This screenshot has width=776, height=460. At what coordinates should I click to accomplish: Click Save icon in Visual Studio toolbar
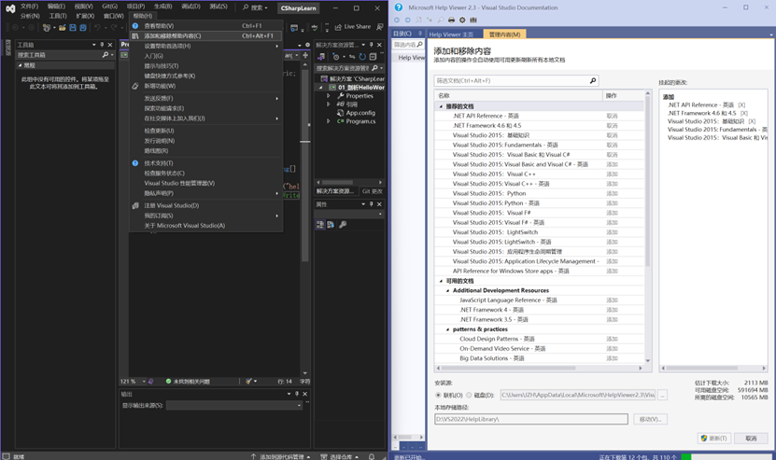pos(73,28)
